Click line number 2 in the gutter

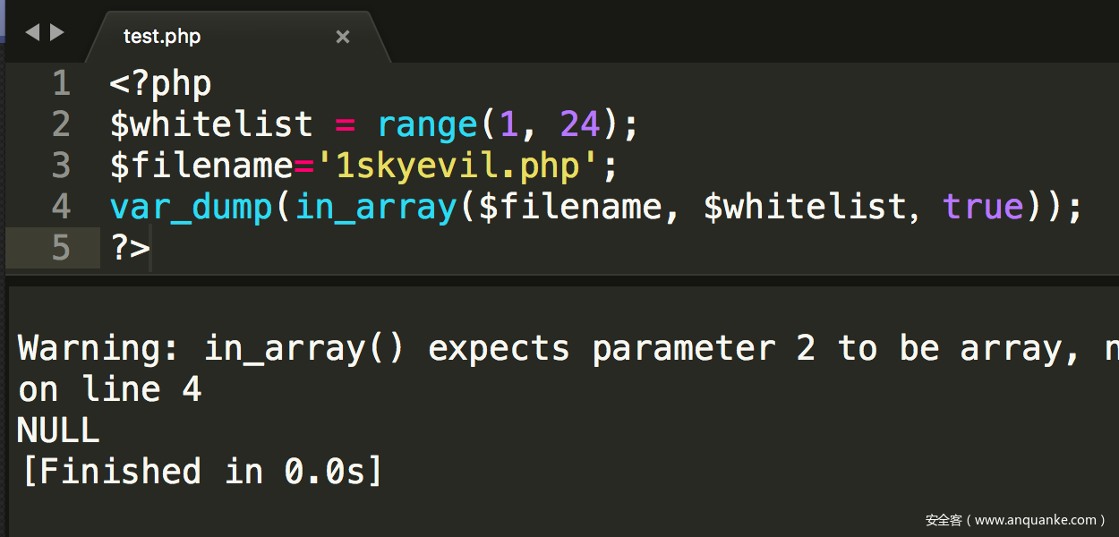point(61,124)
